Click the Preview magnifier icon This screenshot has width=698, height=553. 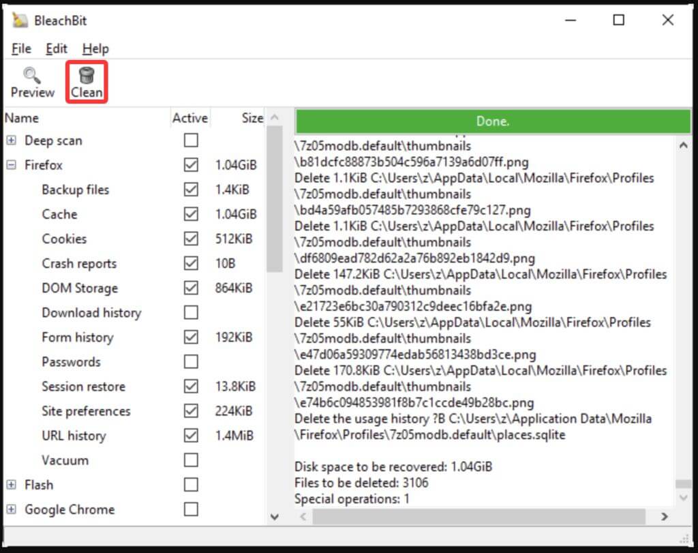coord(32,75)
